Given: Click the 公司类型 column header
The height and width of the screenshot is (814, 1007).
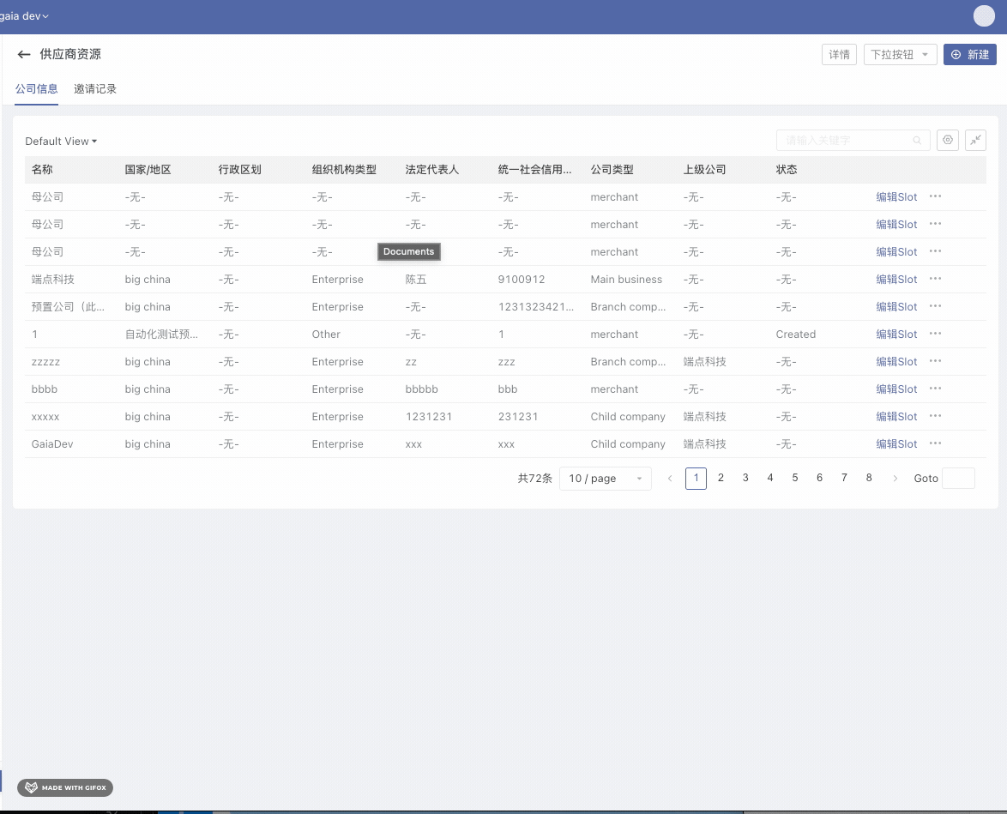Looking at the screenshot, I should [612, 170].
